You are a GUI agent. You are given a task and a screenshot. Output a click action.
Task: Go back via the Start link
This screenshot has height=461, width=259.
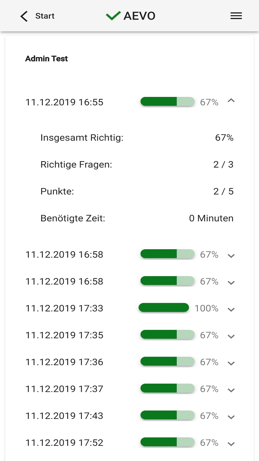click(x=45, y=16)
